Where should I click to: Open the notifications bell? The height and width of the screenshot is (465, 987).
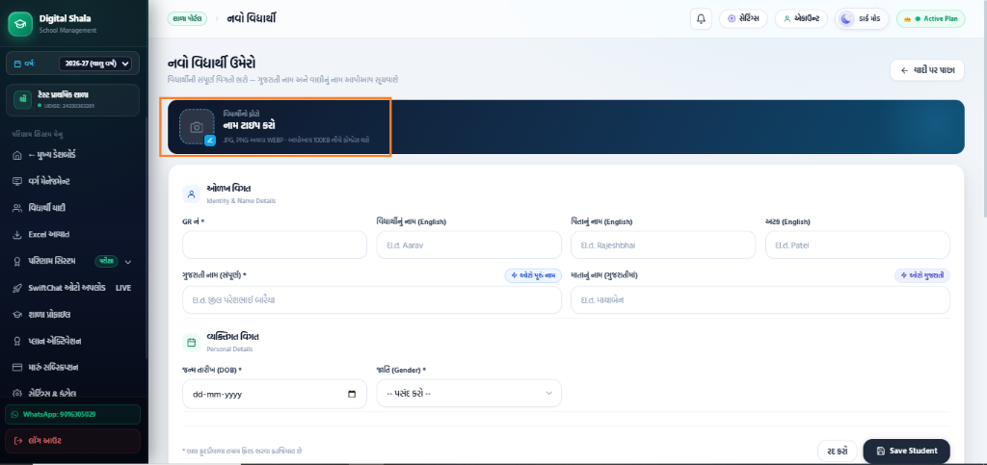coord(701,19)
